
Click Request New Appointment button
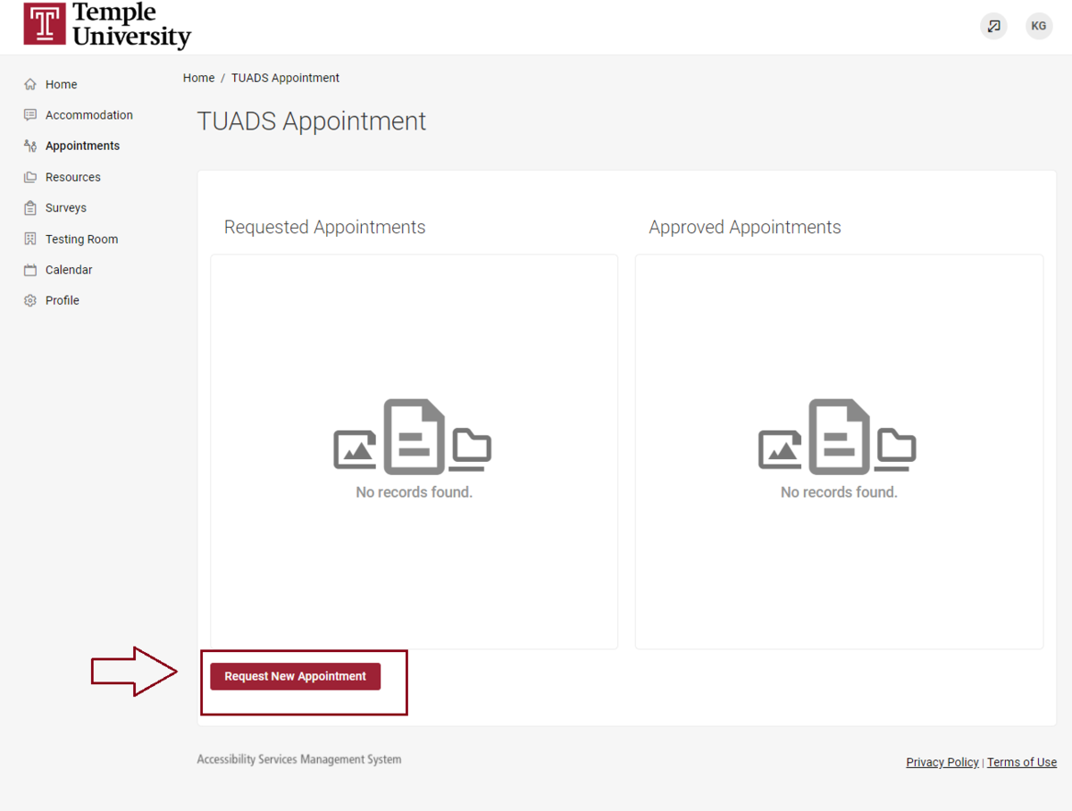(296, 676)
